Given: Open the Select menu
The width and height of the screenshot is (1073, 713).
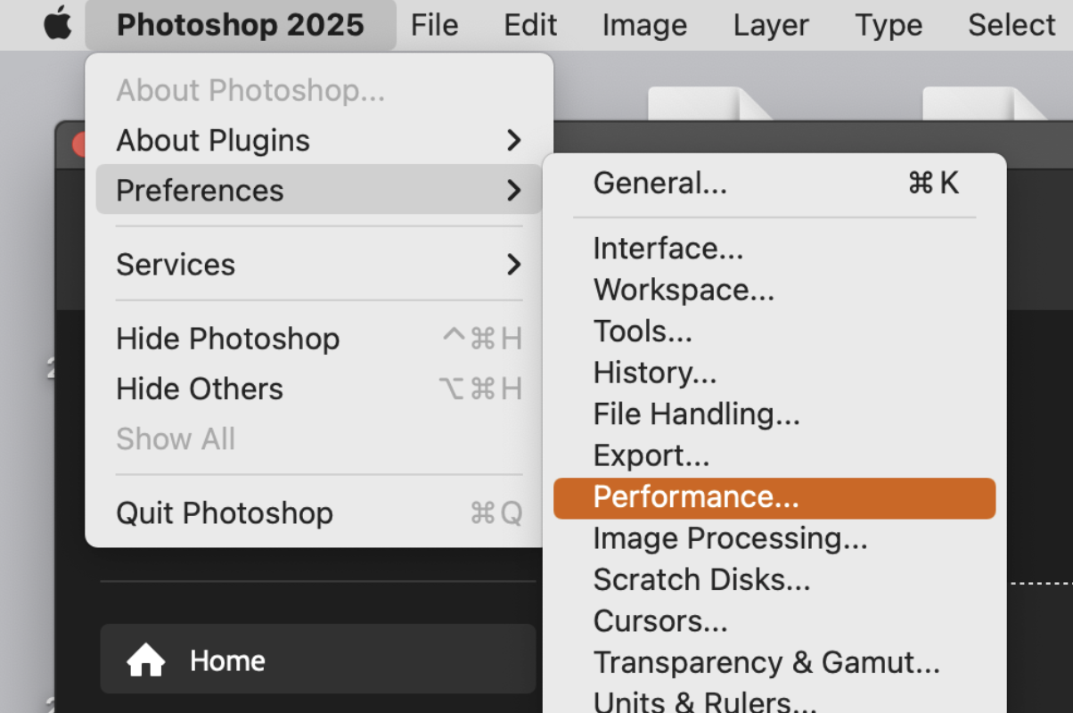Looking at the screenshot, I should [1011, 24].
